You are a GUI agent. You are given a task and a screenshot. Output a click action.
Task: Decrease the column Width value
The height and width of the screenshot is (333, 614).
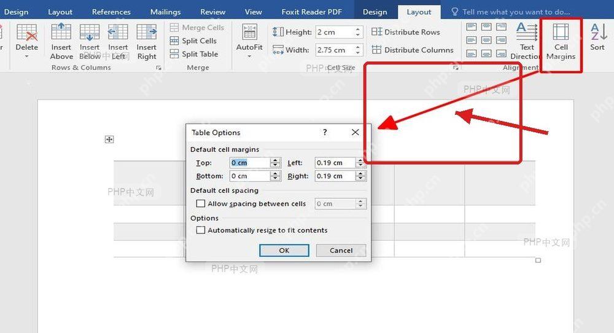pyautogui.click(x=358, y=52)
